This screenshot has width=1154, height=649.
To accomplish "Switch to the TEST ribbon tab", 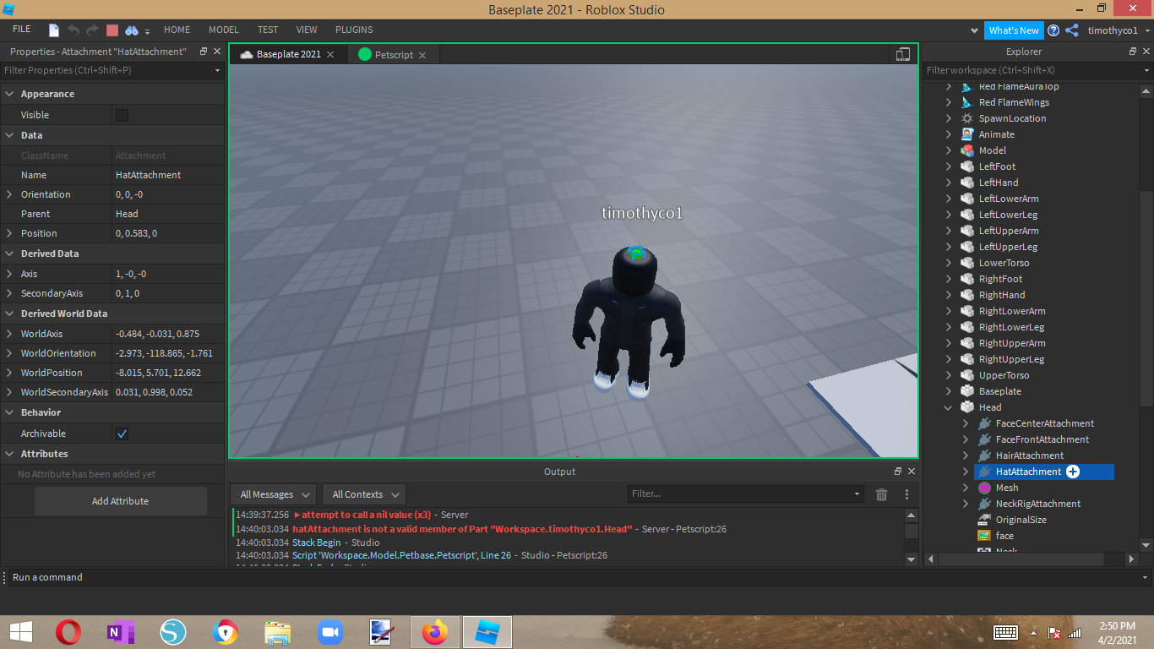I will [x=268, y=30].
